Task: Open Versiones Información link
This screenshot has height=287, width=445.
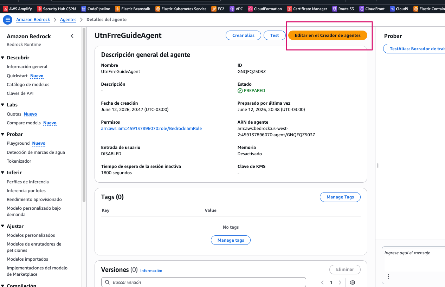Action: pos(151,270)
